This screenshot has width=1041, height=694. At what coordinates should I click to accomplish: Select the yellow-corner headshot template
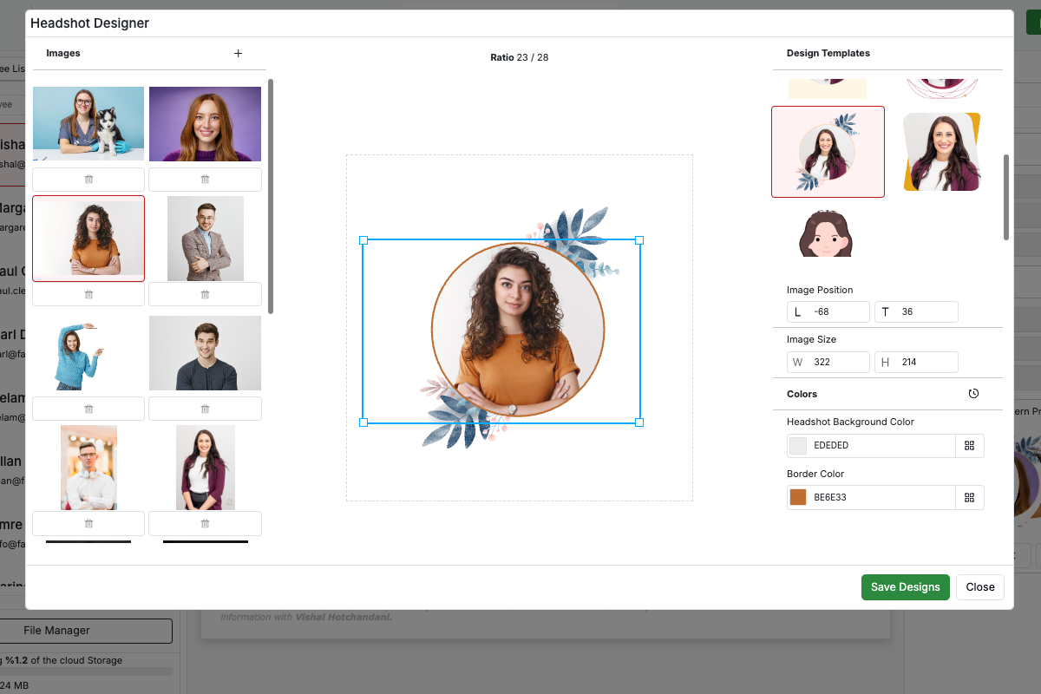[x=941, y=151]
